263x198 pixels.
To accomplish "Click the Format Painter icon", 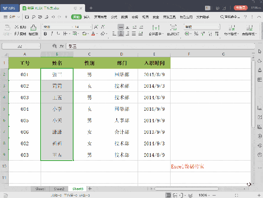I will (33, 28).
